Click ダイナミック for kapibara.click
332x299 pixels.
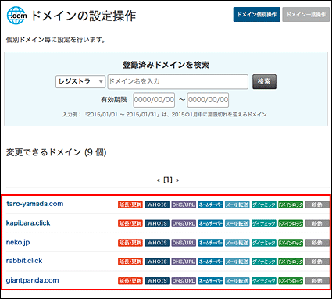coord(264,223)
